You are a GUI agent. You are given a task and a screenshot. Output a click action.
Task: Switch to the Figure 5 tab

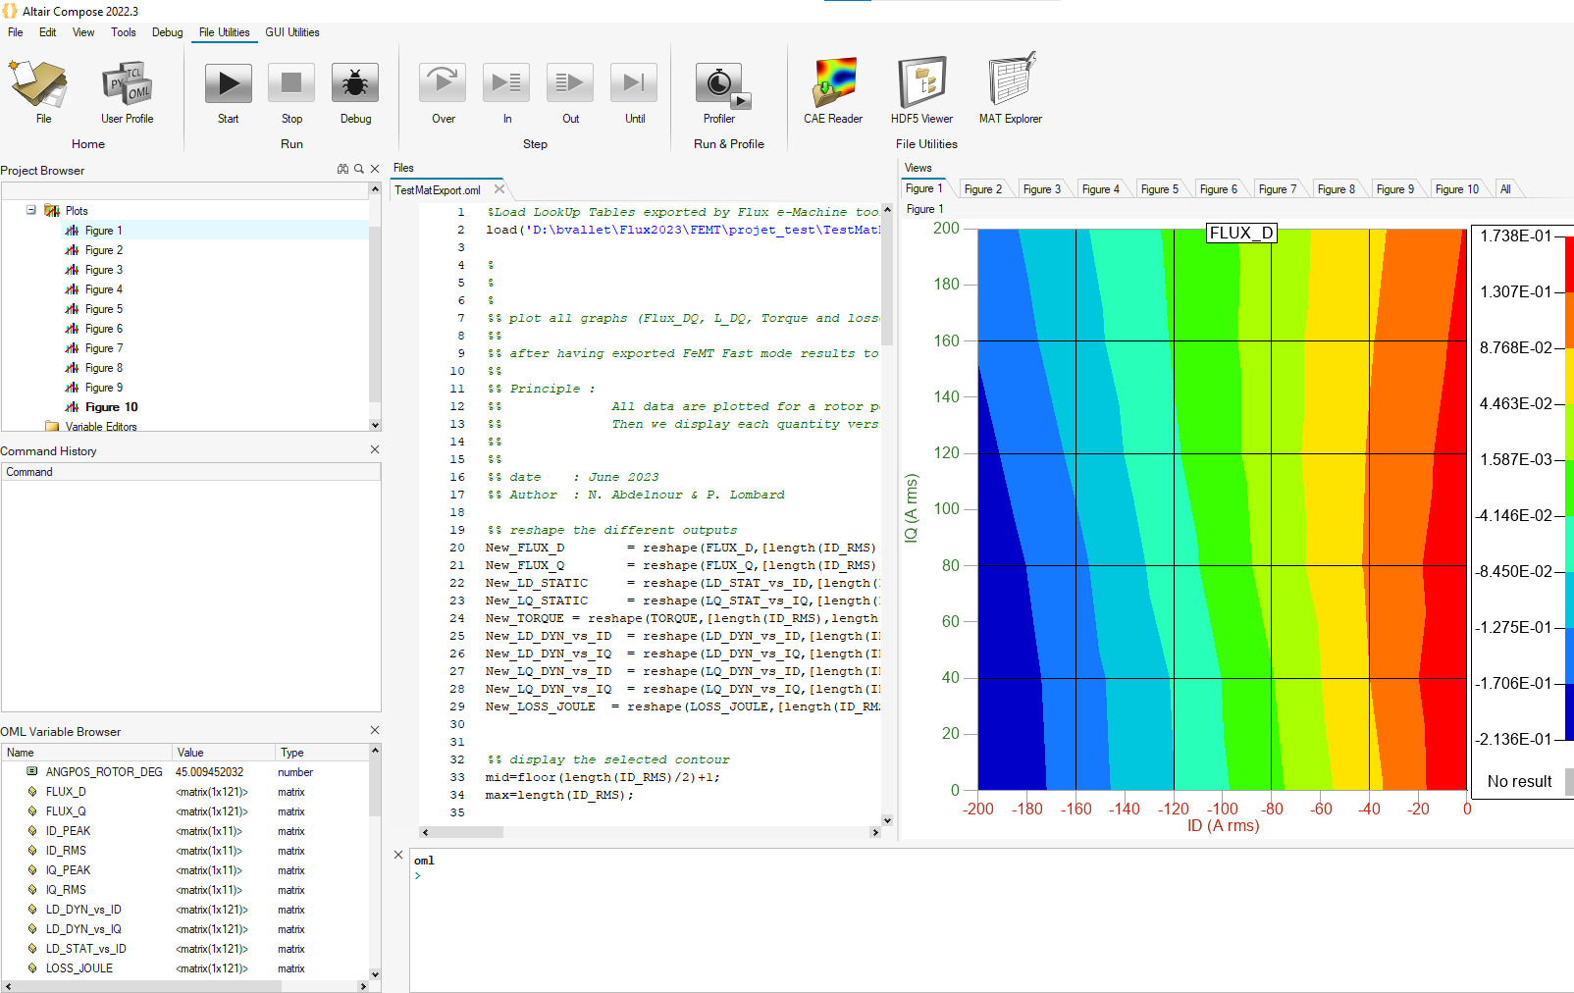1159,189
